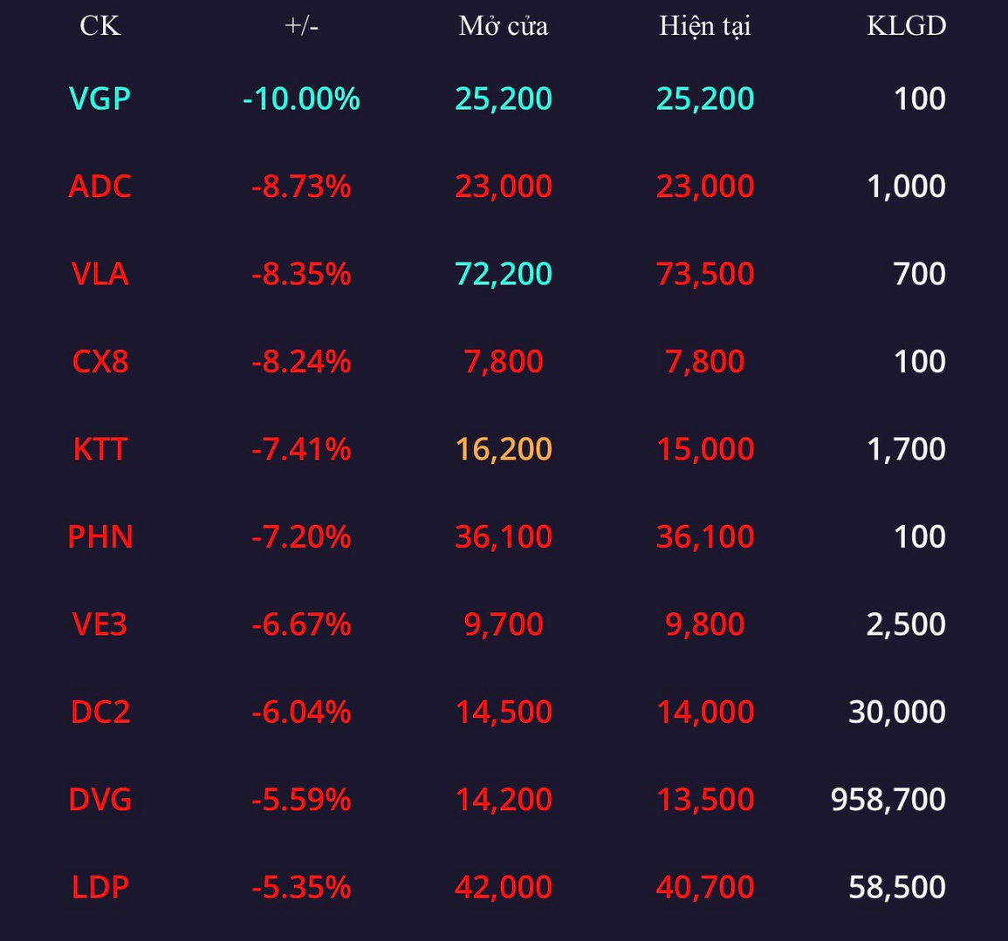Image resolution: width=1008 pixels, height=941 pixels.
Task: Open the DC2 stock ticker
Action: [99, 712]
